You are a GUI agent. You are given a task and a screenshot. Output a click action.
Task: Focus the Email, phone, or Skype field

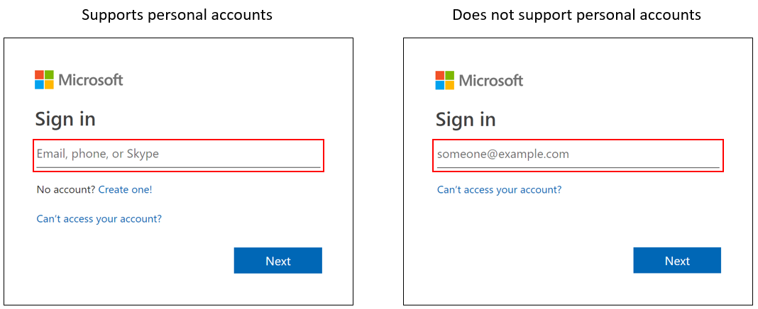pyautogui.click(x=177, y=154)
